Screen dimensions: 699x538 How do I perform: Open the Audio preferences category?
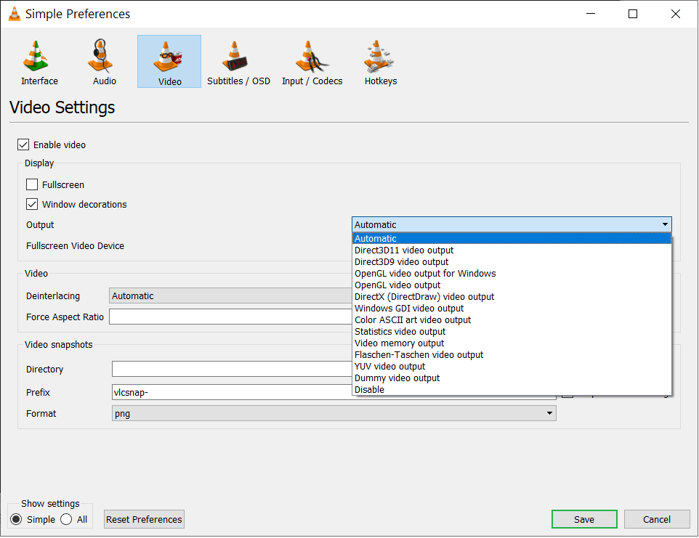(105, 62)
